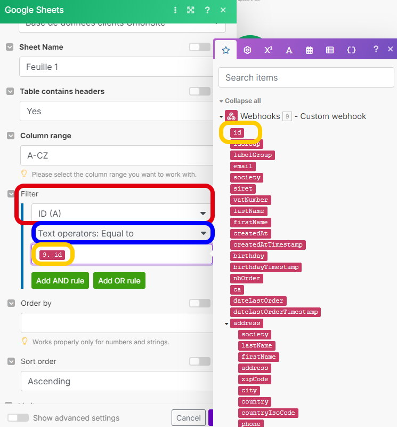Switch to the custom variables braces tab

pos(351,50)
